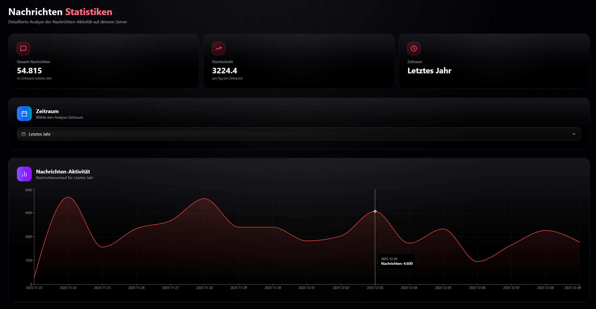Click the red peak near 2025-11-24 on the chart

[x=68, y=197]
